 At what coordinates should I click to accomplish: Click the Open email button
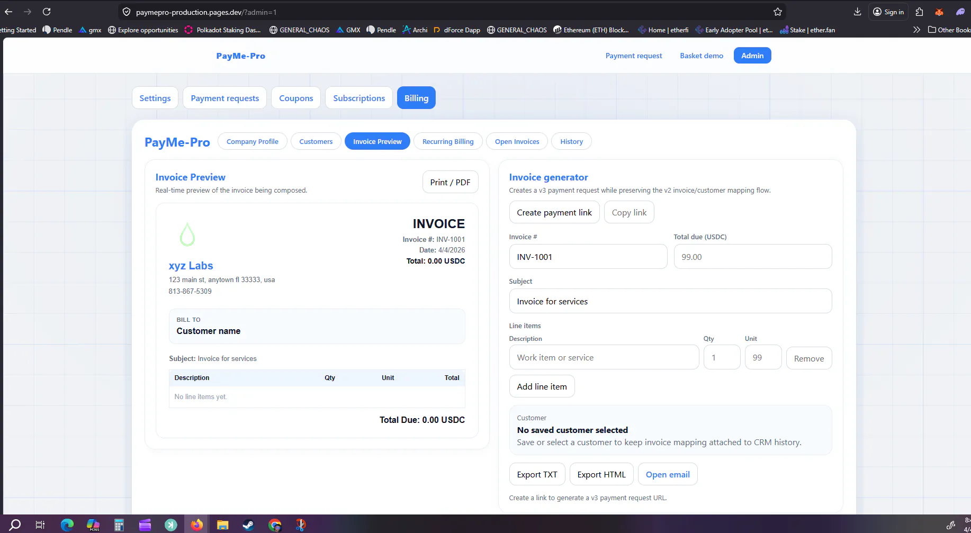point(668,474)
